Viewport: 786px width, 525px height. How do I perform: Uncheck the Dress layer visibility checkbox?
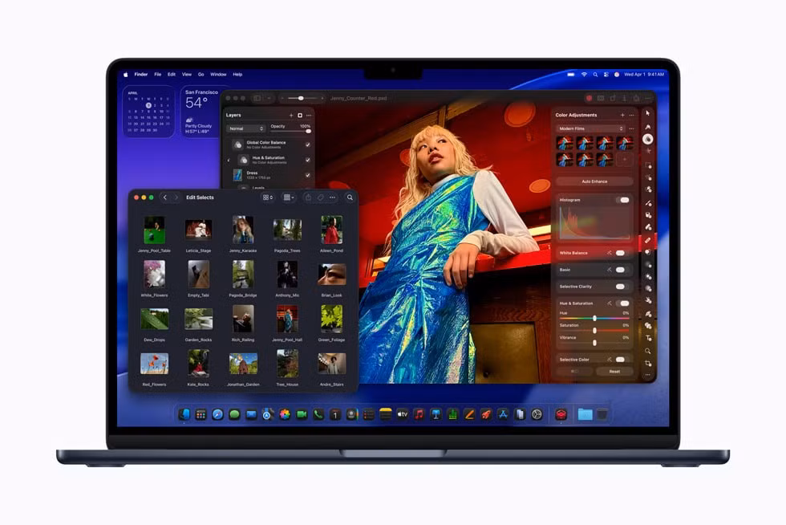[x=308, y=175]
